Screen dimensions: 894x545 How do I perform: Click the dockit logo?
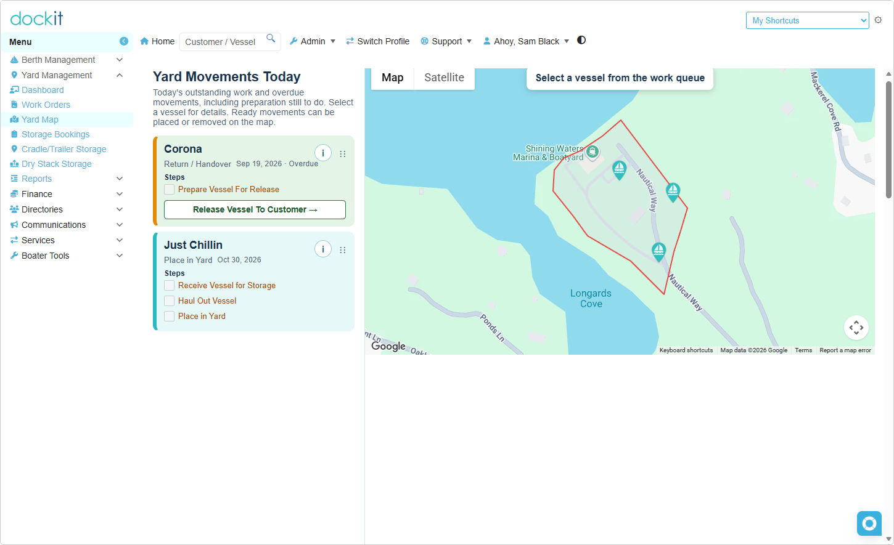click(36, 18)
